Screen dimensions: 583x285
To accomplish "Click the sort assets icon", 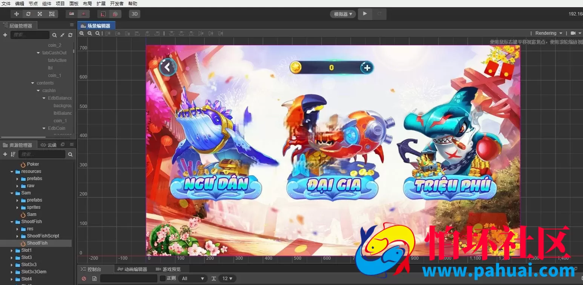I will pyautogui.click(x=13, y=154).
